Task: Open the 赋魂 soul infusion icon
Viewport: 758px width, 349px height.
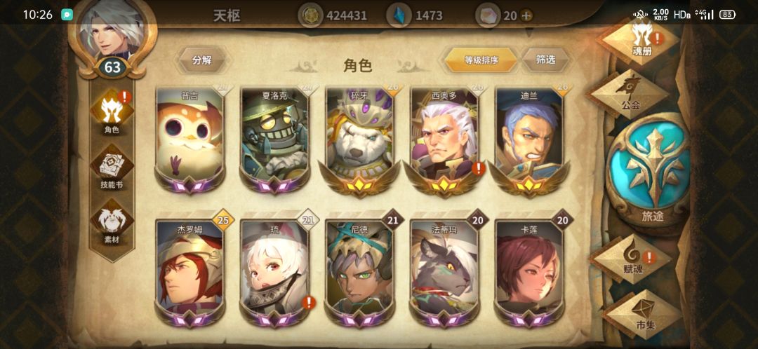Action: 632,260
